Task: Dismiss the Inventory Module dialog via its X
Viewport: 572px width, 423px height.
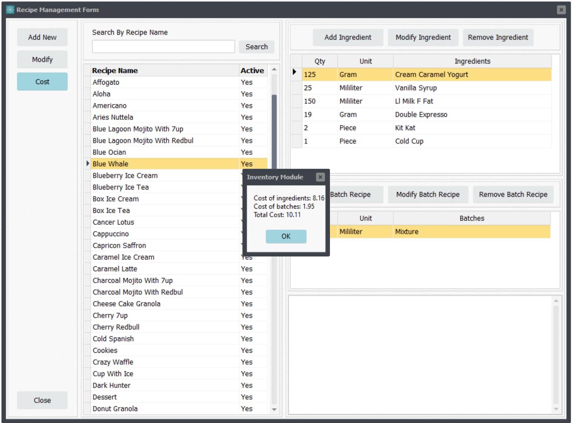Action: tap(320, 177)
